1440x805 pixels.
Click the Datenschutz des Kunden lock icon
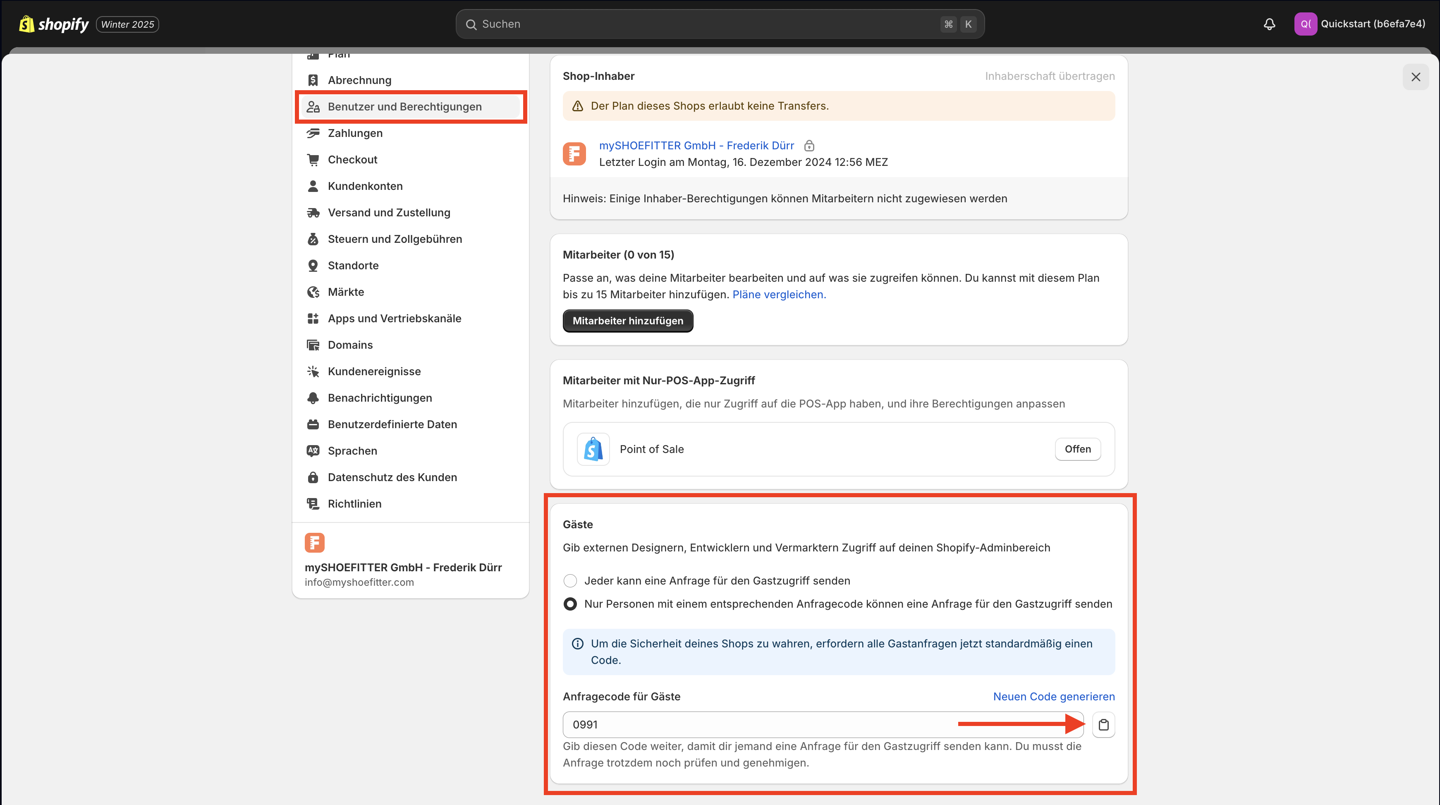point(313,477)
